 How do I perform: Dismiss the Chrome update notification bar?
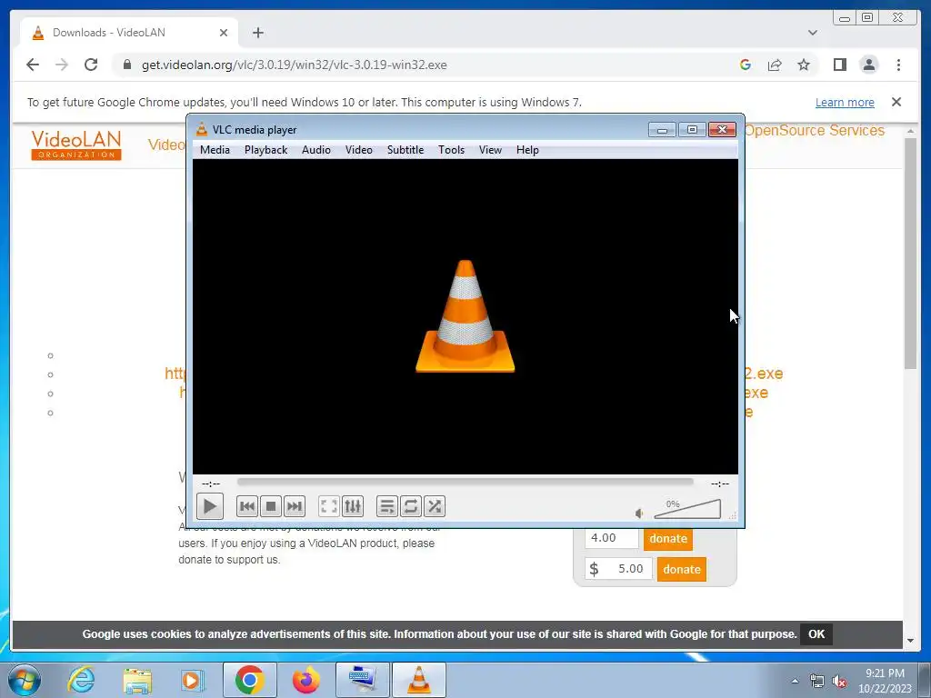[896, 102]
